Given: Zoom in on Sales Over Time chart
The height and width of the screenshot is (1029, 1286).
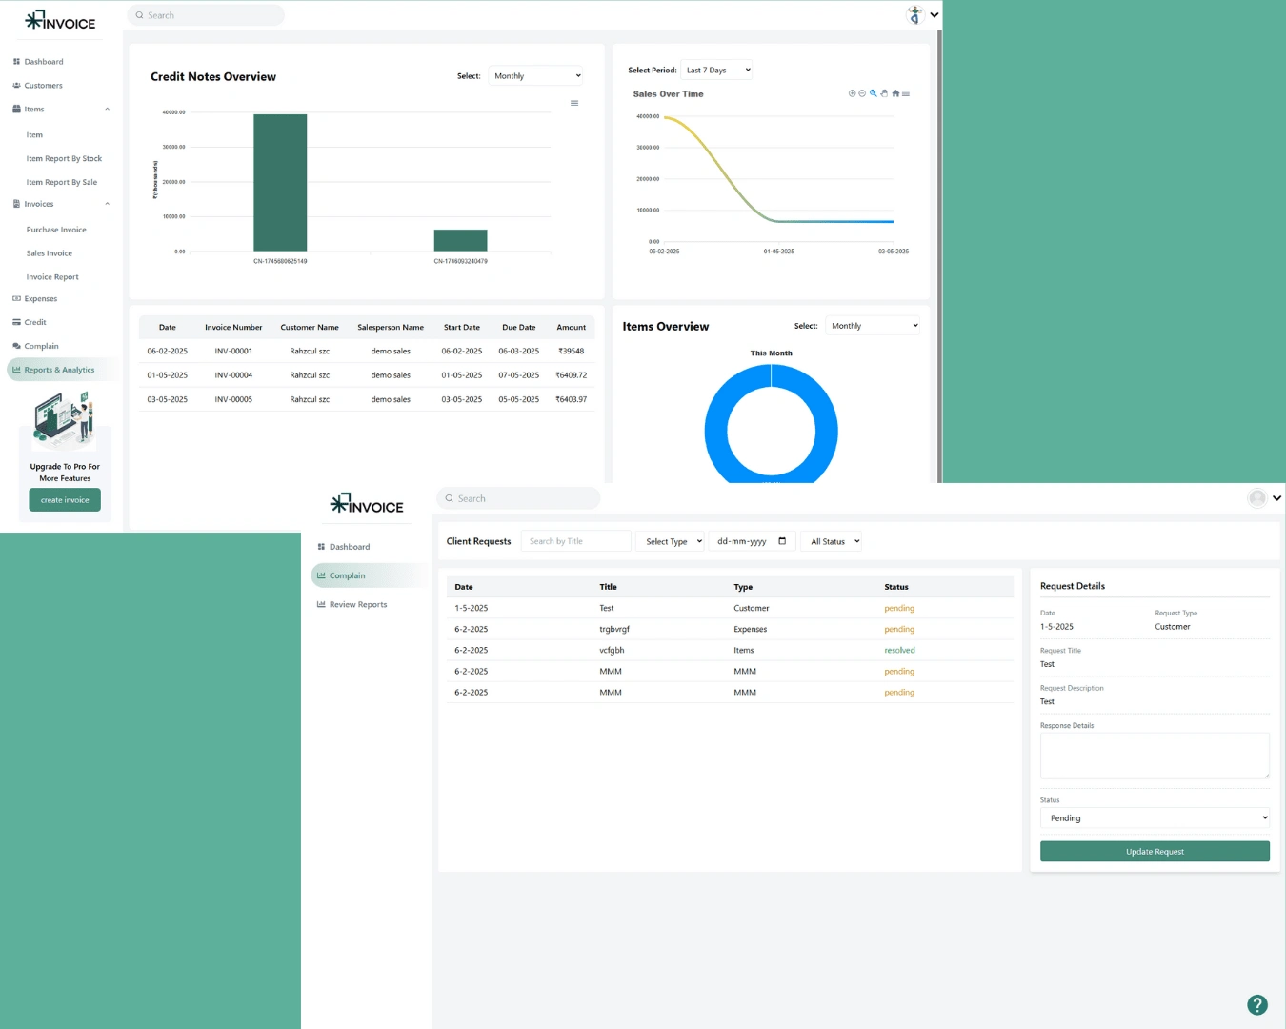Looking at the screenshot, I should (852, 93).
